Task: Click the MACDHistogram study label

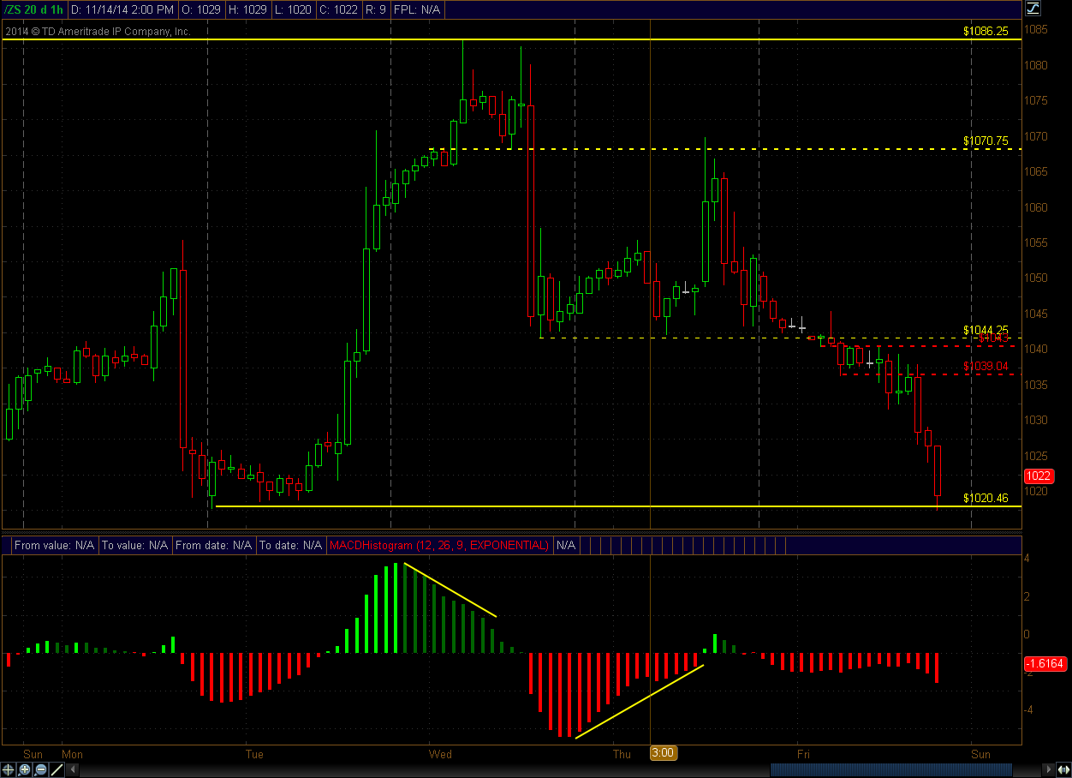Action: tap(439, 545)
